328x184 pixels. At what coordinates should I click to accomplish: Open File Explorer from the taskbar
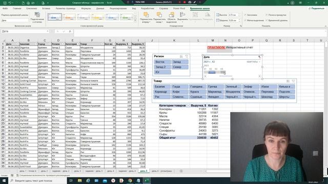pyautogui.click(x=80, y=180)
